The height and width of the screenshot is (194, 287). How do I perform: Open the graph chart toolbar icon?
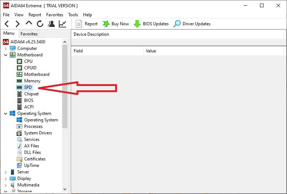tap(62, 24)
